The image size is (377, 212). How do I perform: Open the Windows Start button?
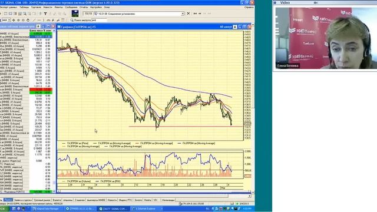pos(4,208)
